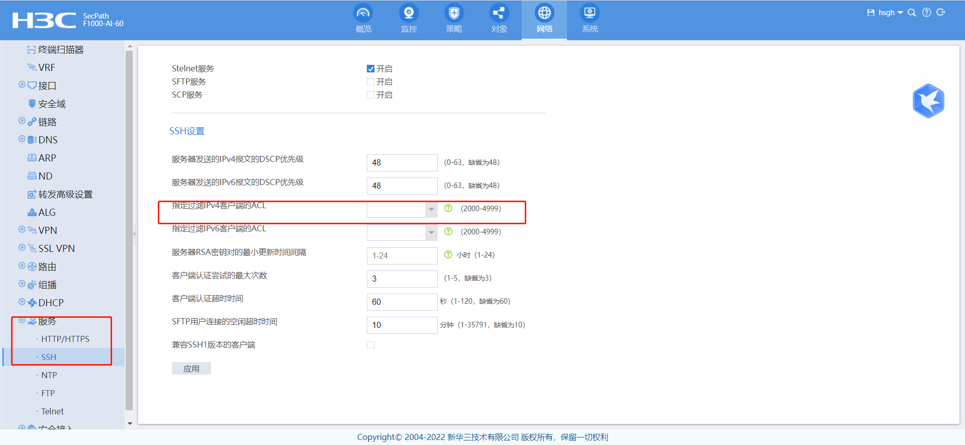Open the 系统 system monitor icon

[x=590, y=13]
